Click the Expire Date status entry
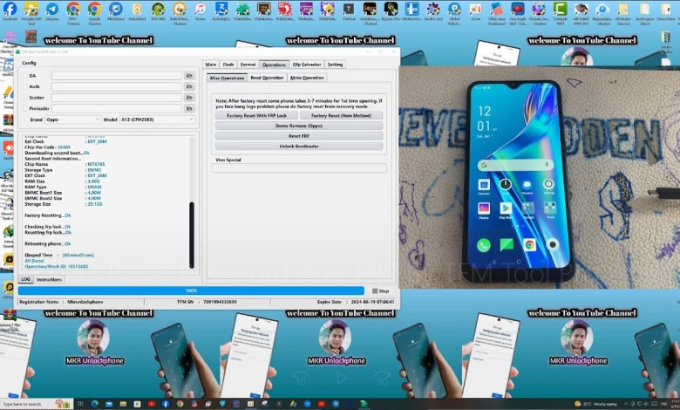This screenshot has height=410, width=680. click(356, 302)
